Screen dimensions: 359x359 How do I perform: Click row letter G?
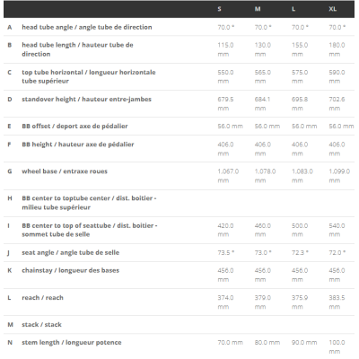10,171
